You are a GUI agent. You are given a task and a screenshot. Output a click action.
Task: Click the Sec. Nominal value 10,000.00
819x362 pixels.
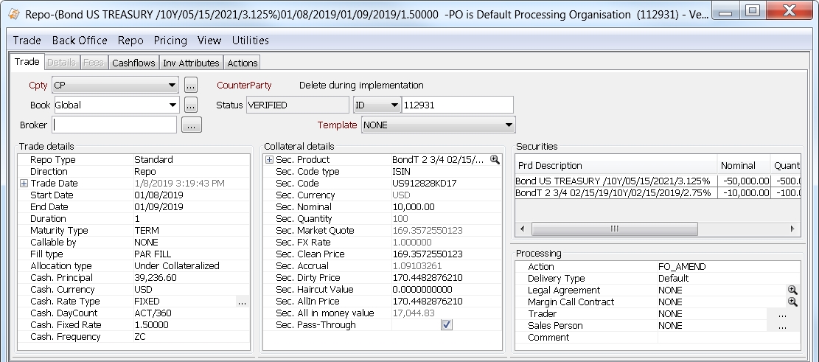(413, 207)
